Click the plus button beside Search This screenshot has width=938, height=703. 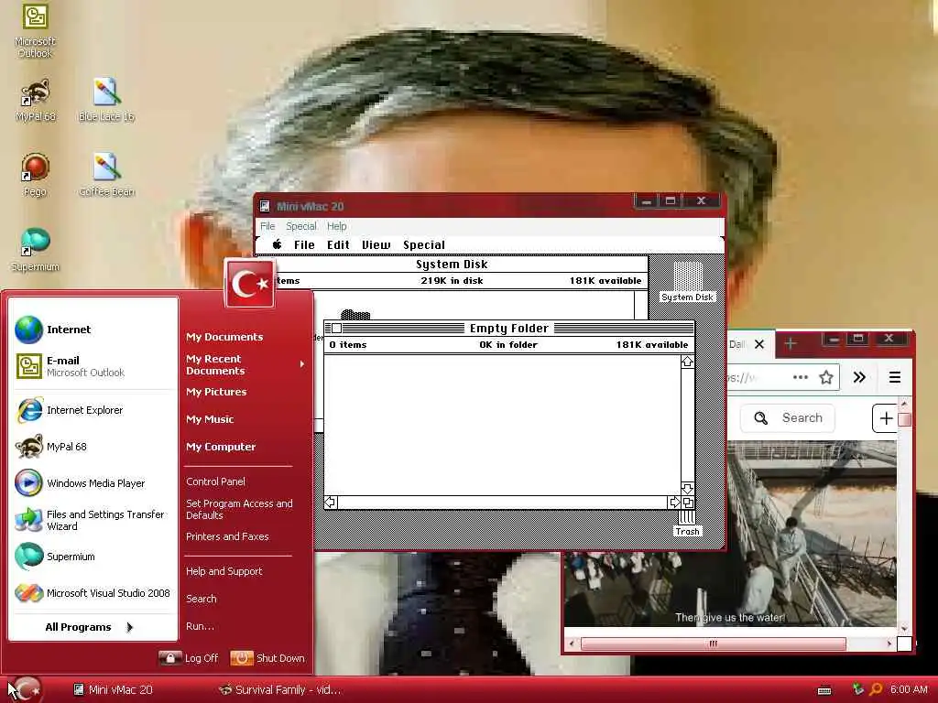point(886,417)
